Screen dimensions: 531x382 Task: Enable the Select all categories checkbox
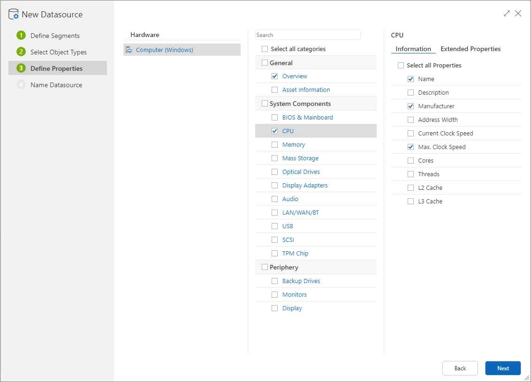coord(264,48)
